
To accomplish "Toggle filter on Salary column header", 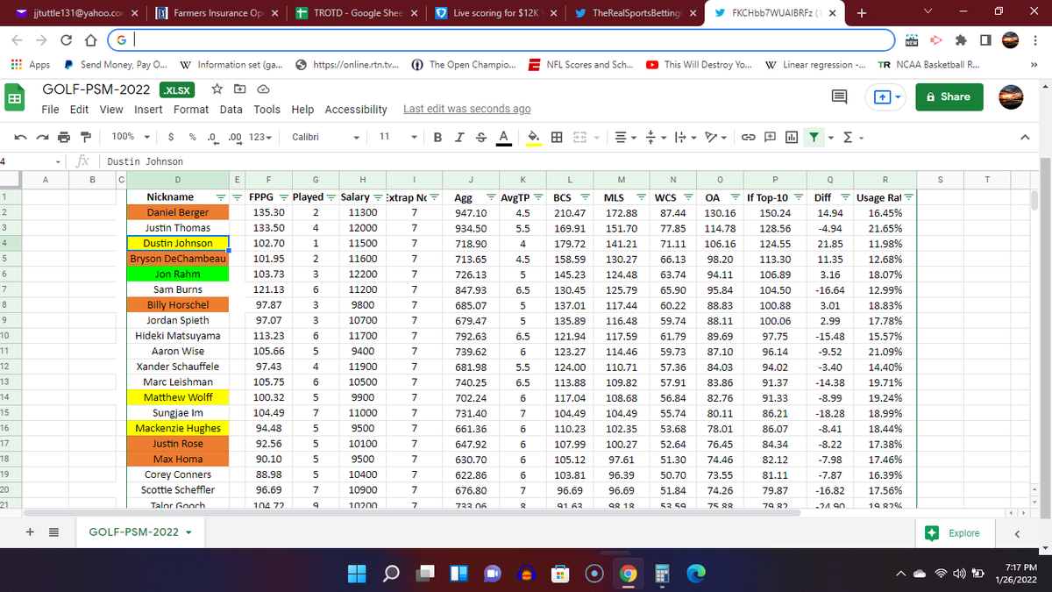I will 378,197.
